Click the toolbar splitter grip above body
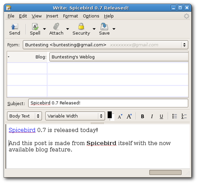This screenshot has height=184, width=198. pos(97,123)
